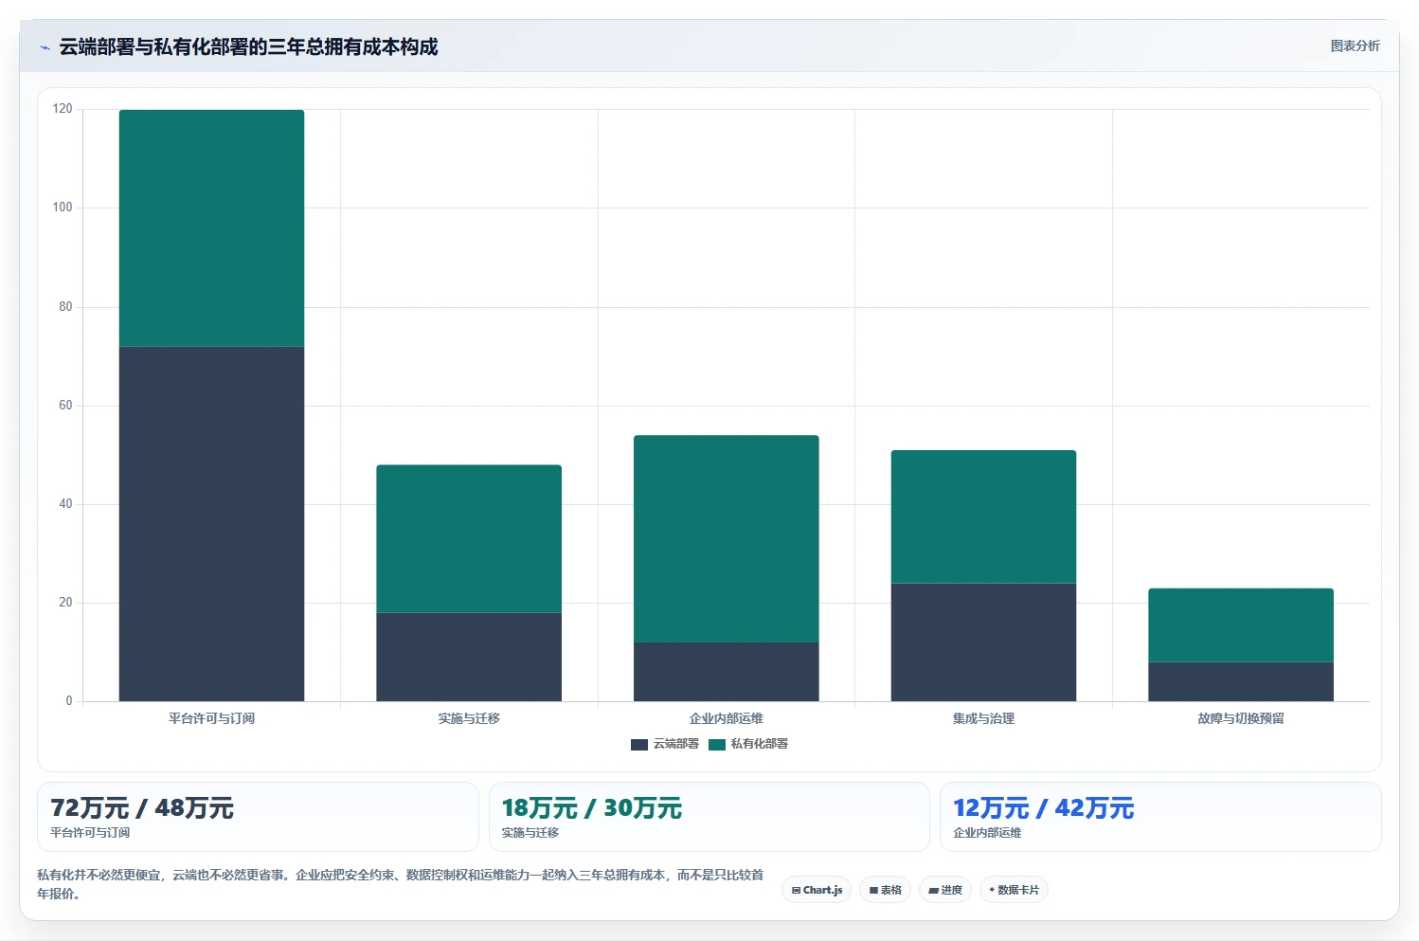Click the 实施与迁移 x-axis label

coord(469,718)
